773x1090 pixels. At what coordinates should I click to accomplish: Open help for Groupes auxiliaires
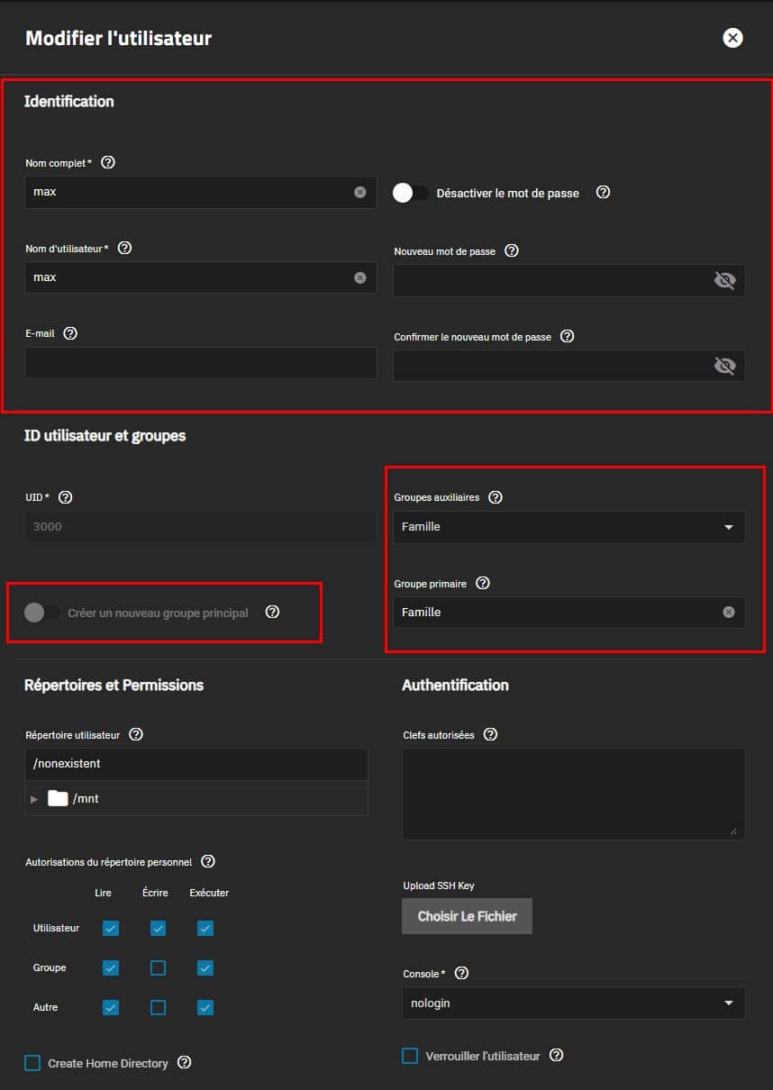495,497
